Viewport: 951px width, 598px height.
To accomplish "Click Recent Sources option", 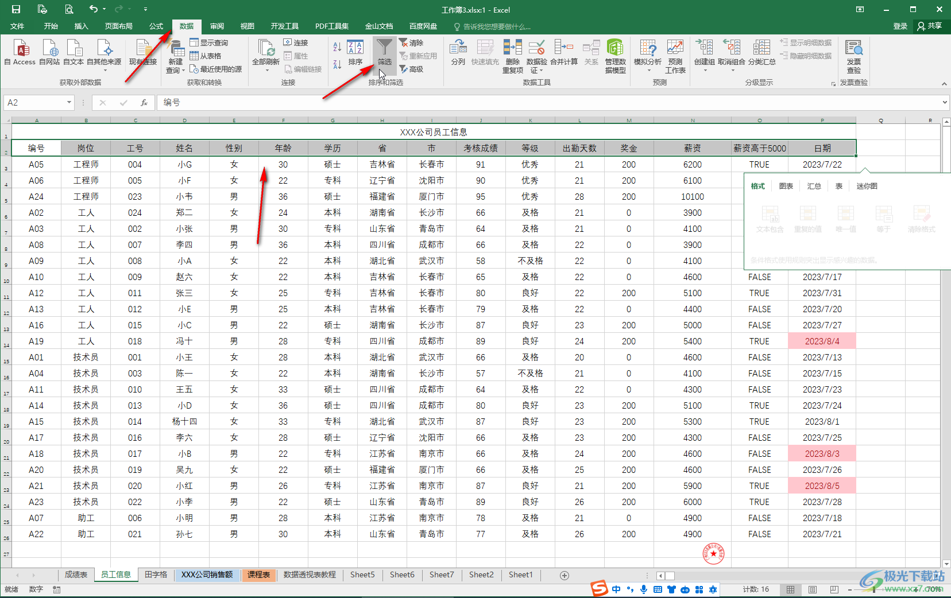I will 216,69.
